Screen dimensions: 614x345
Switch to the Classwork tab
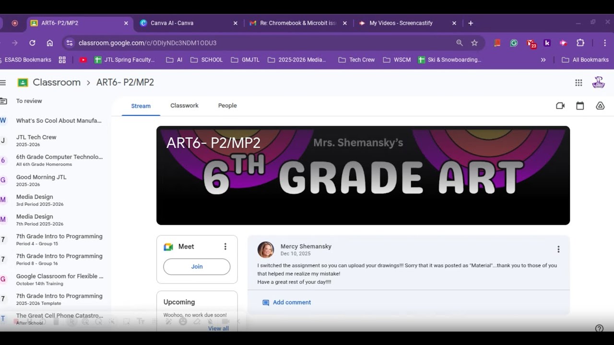pyautogui.click(x=184, y=105)
